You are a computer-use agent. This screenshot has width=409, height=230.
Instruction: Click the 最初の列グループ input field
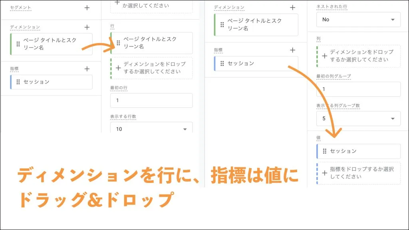point(358,89)
